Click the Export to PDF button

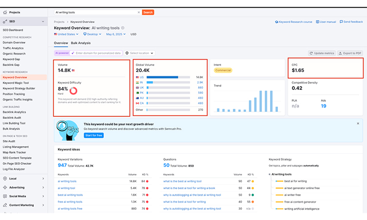click(x=350, y=53)
